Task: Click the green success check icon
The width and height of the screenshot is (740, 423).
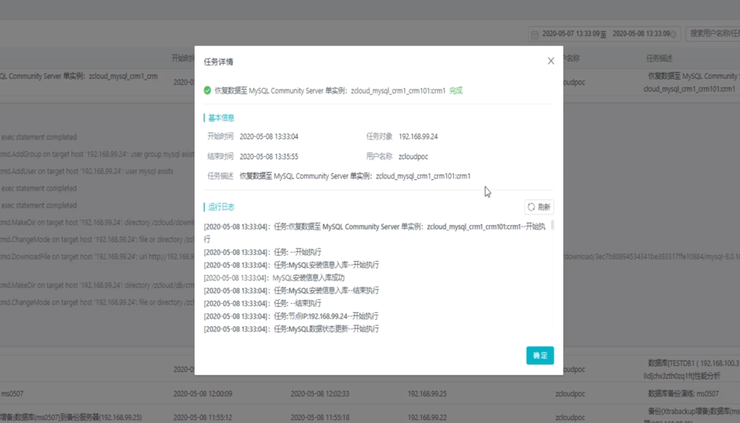Action: (x=207, y=90)
